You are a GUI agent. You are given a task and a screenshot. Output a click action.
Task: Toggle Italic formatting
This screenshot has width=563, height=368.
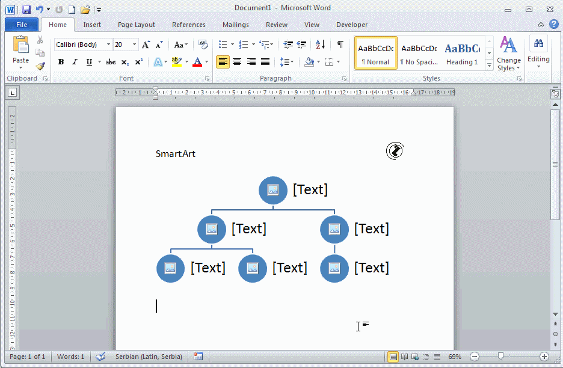pyautogui.click(x=75, y=62)
